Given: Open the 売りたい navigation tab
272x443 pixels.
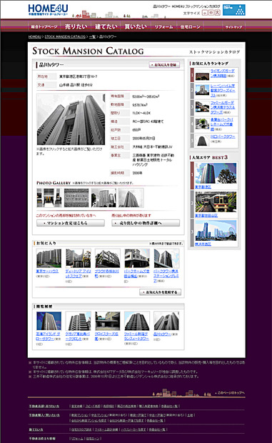Looking at the screenshot, I should [76, 26].
